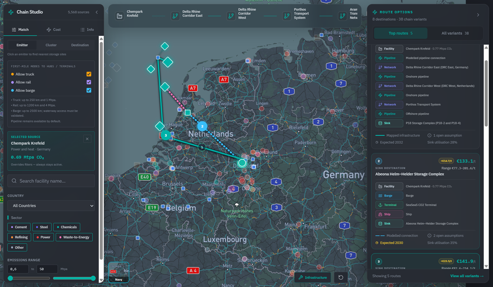This screenshot has height=287, width=493.
Task: Click Pipeline chip for Offshore pipeline
Action: [389, 114]
